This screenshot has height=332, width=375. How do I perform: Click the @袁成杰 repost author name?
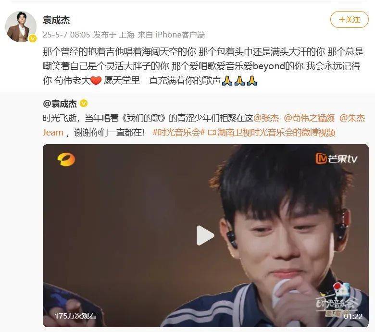pos(60,104)
